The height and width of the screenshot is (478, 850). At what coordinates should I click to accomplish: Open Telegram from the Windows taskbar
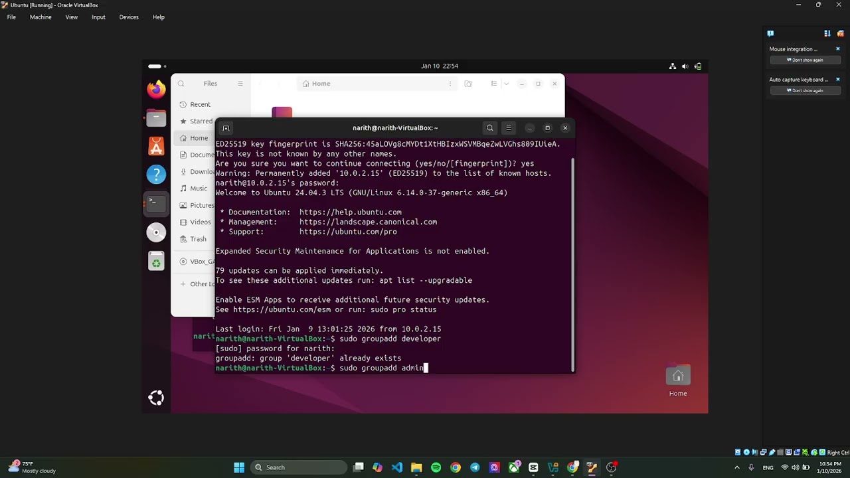point(475,467)
